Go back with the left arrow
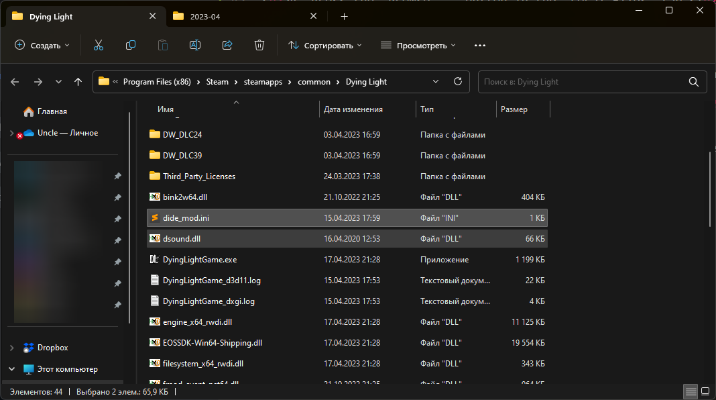Screen dimensions: 716x400 [x=15, y=82]
